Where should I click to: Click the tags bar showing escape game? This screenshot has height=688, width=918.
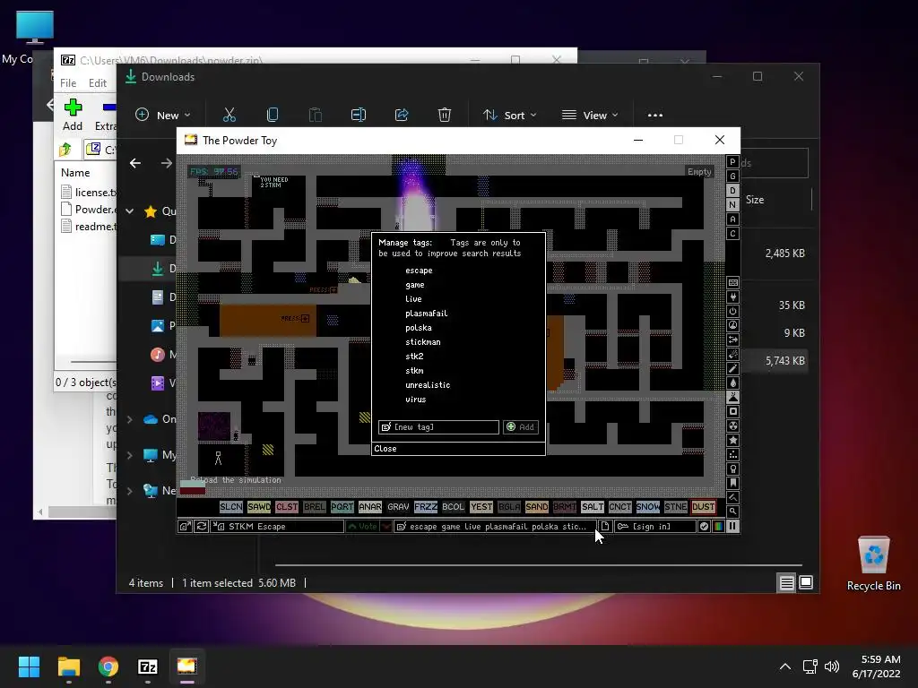[495, 527]
